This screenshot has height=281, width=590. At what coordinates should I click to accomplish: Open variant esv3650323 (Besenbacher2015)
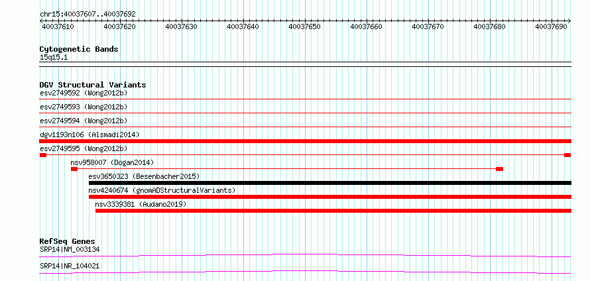pyautogui.click(x=144, y=176)
